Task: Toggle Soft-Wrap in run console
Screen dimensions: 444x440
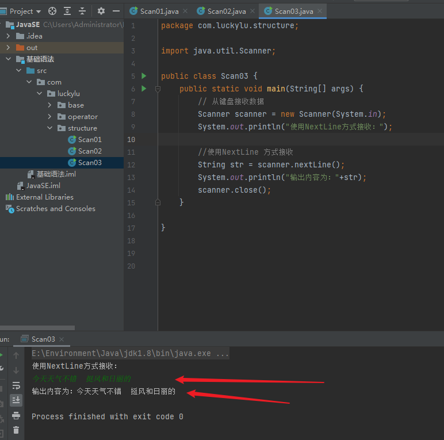Action: (16, 385)
